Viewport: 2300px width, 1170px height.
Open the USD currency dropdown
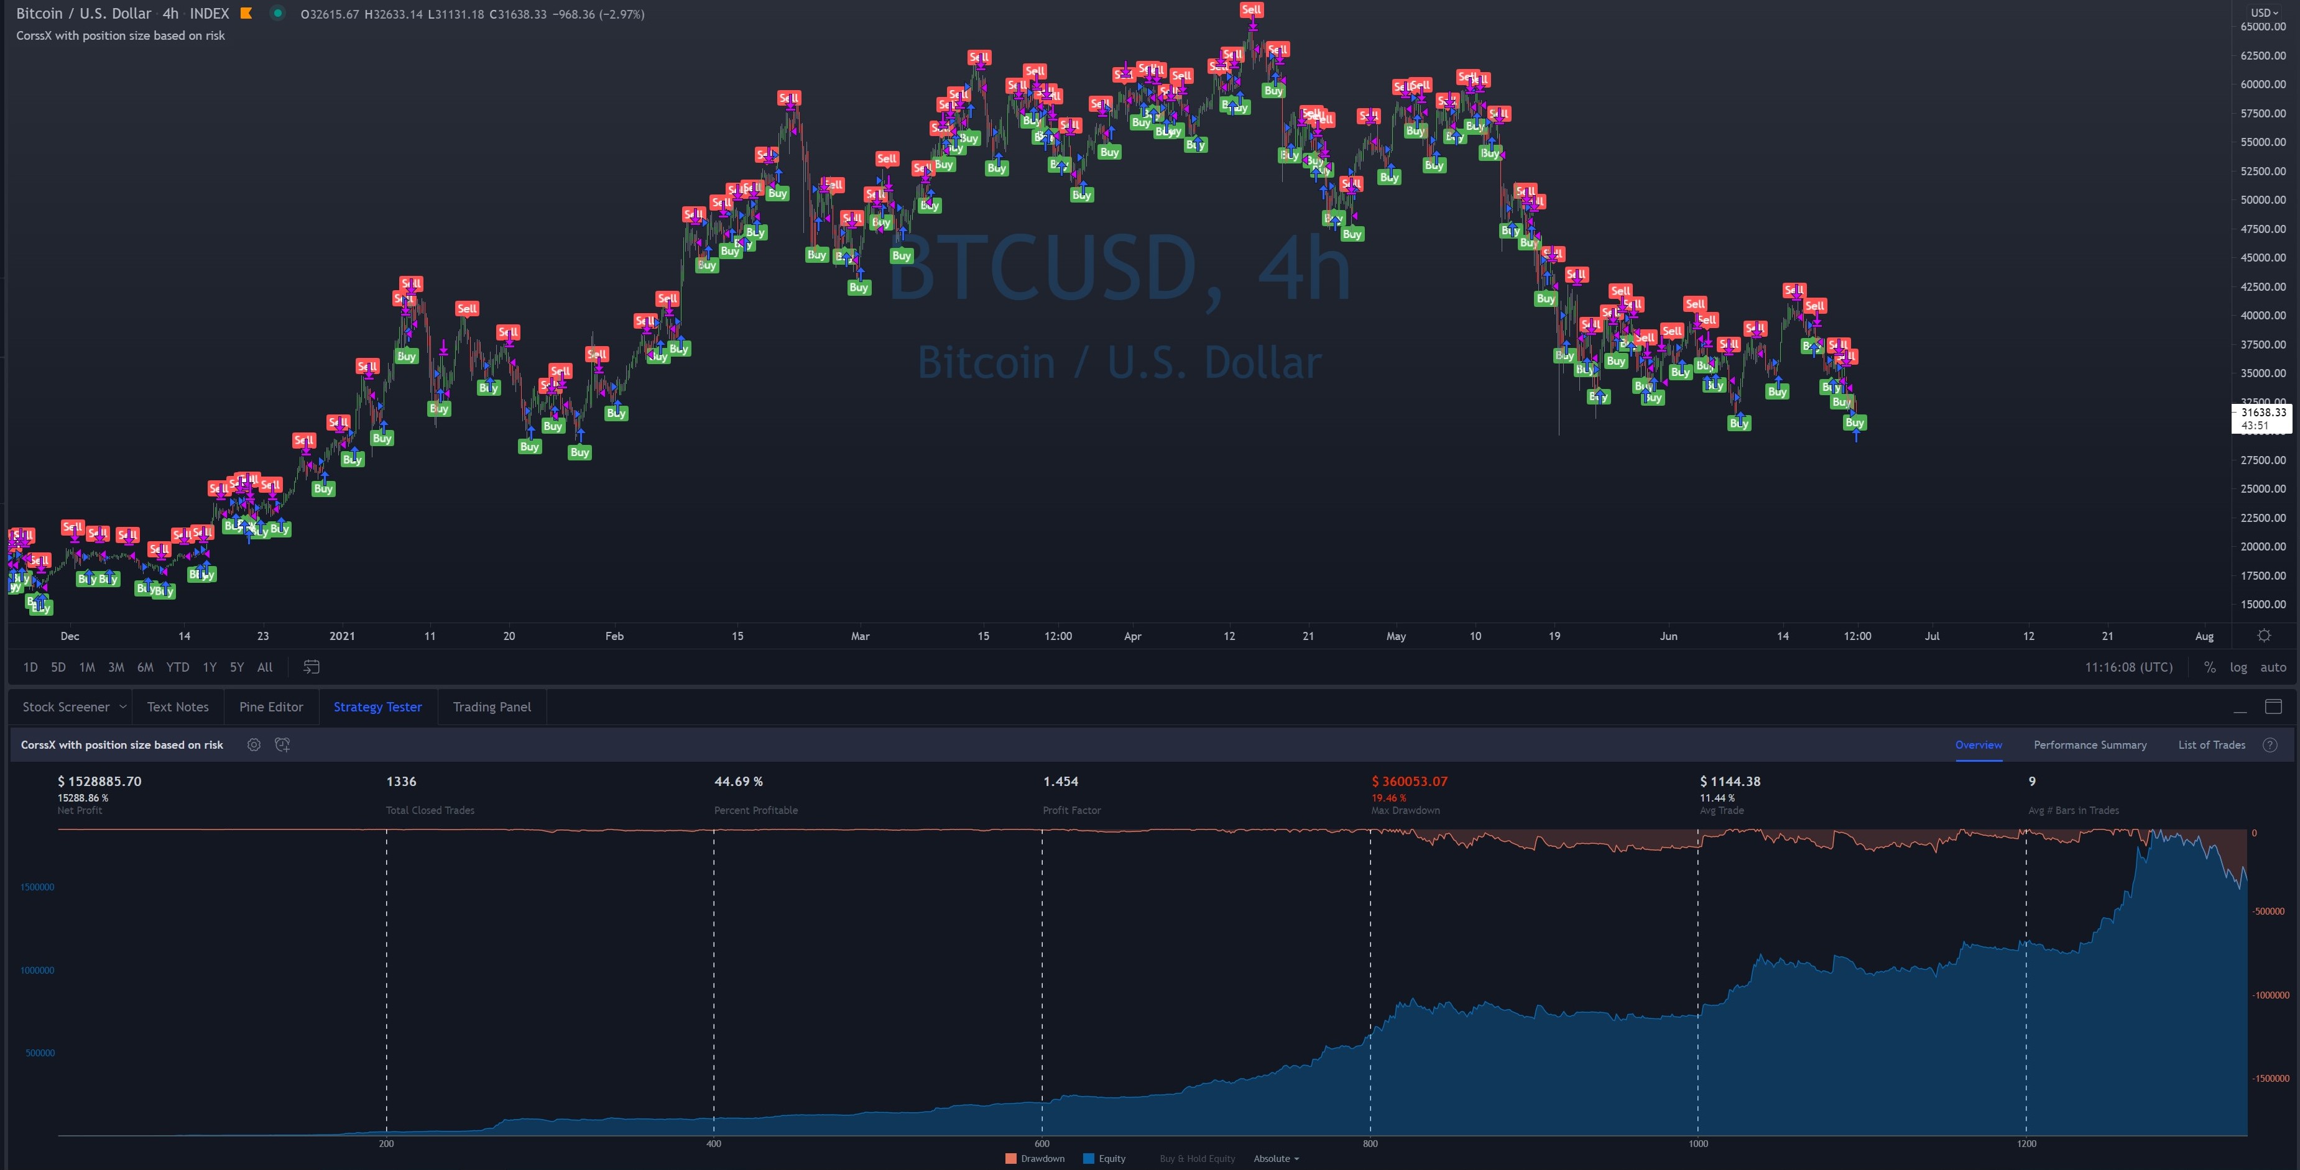click(x=2263, y=12)
